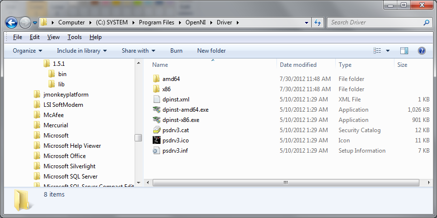The height and width of the screenshot is (218, 437).
Task: Click the Back navigation arrow
Action: (11, 23)
